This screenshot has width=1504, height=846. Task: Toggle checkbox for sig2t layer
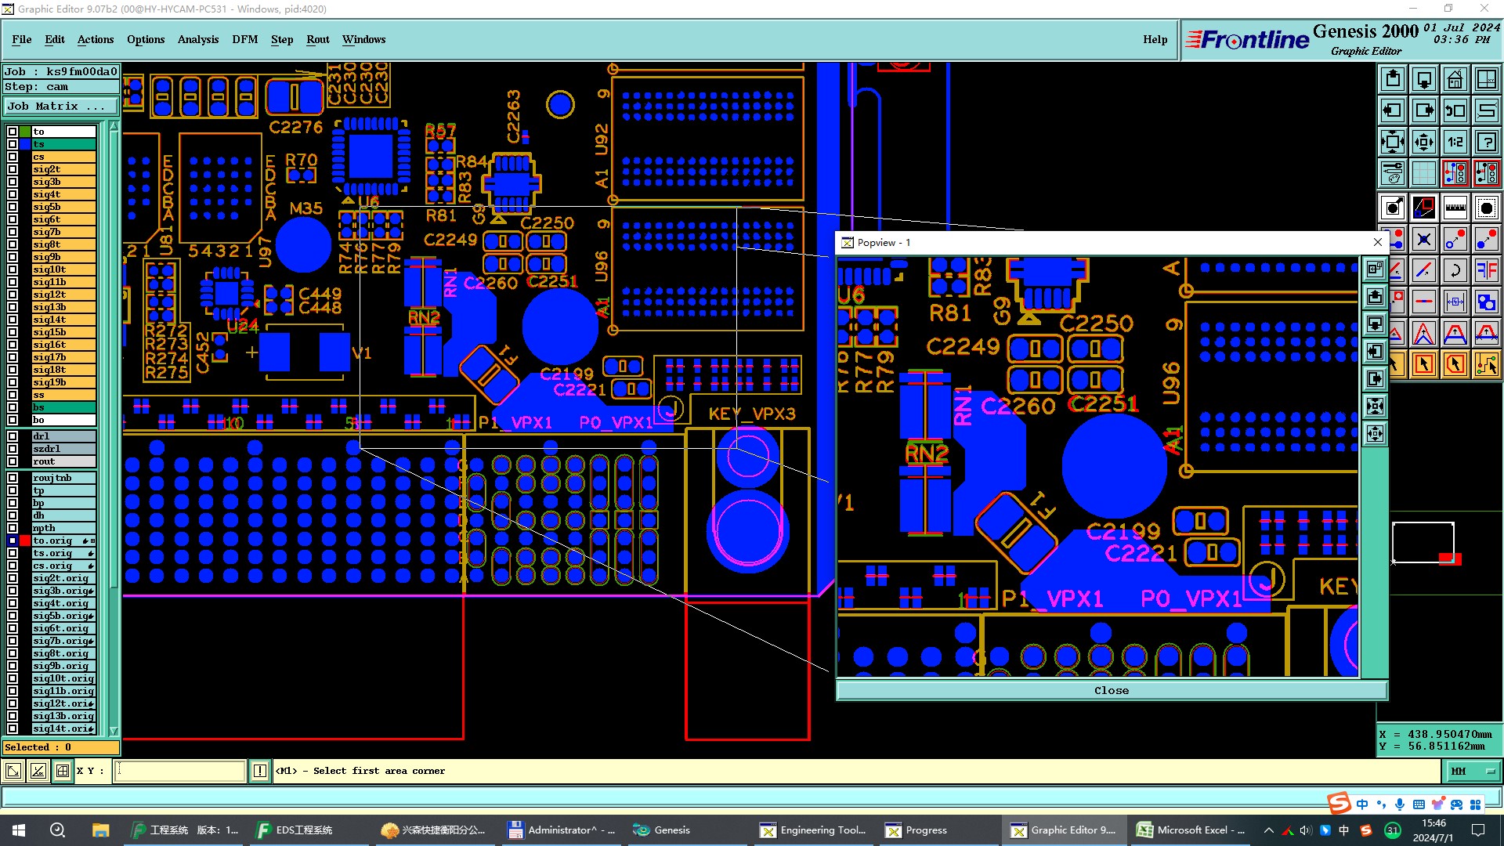click(x=13, y=169)
